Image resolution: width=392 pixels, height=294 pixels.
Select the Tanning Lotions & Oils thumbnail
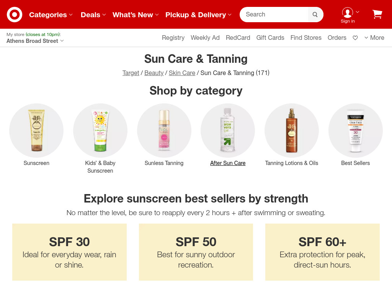pyautogui.click(x=292, y=131)
